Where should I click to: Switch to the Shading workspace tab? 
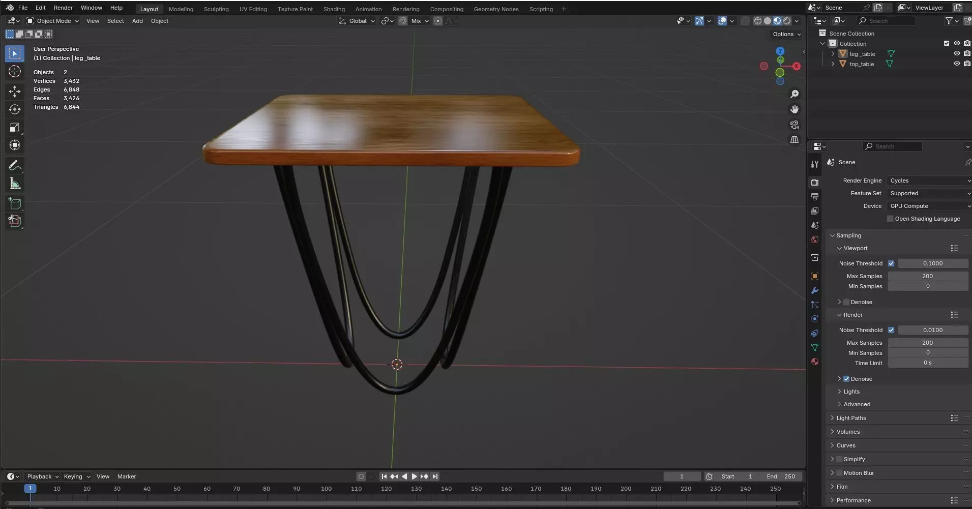click(334, 9)
